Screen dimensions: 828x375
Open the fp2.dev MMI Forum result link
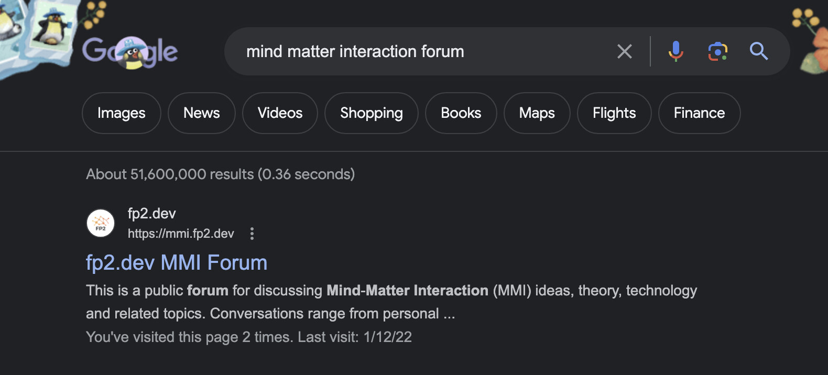[177, 263]
